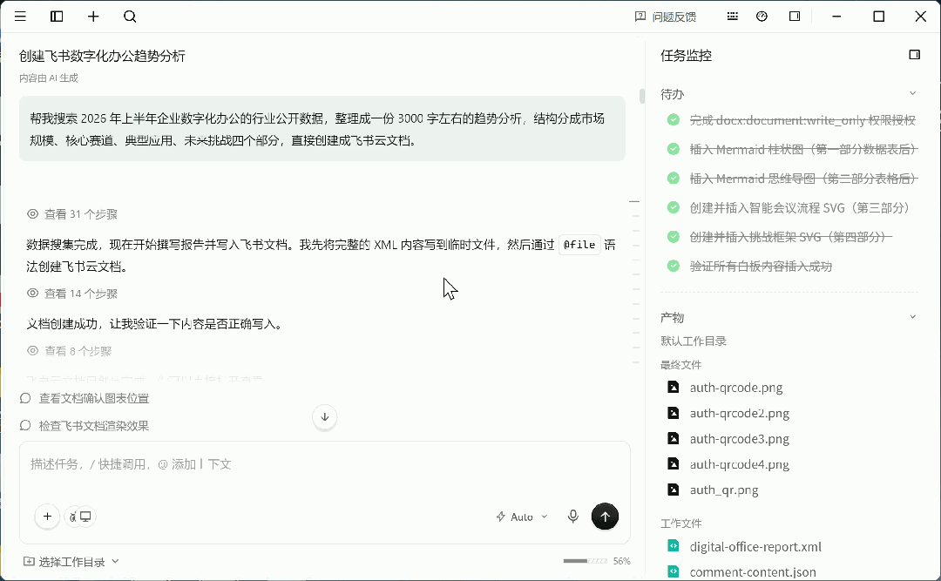Open the hamburger menu icon
The image size is (941, 581).
(x=20, y=17)
